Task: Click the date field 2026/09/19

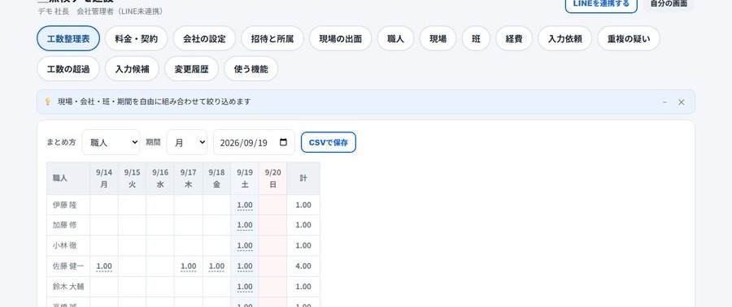Action: [254, 143]
